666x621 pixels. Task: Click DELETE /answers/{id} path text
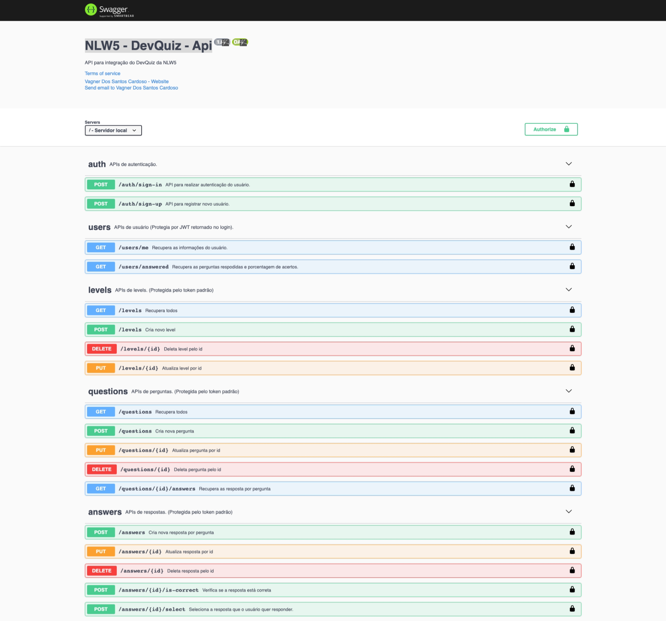coord(142,571)
